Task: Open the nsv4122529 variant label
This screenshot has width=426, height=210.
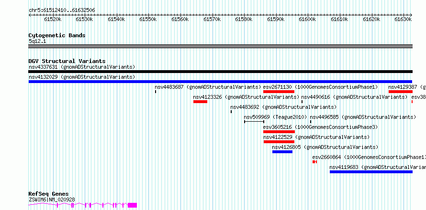Action: click(x=316, y=137)
